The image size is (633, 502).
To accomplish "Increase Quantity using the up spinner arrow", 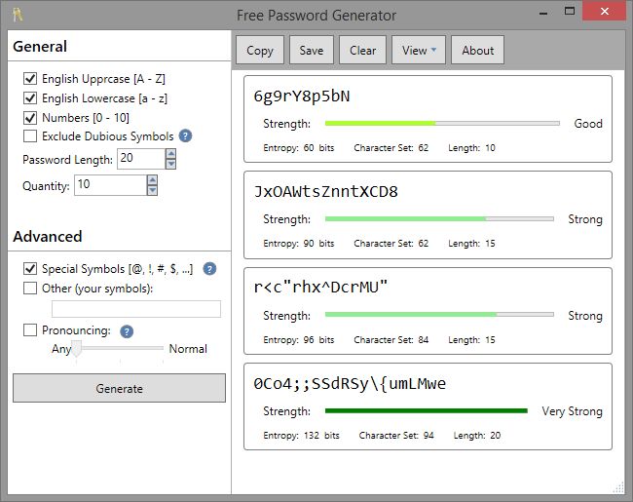I will coord(152,179).
